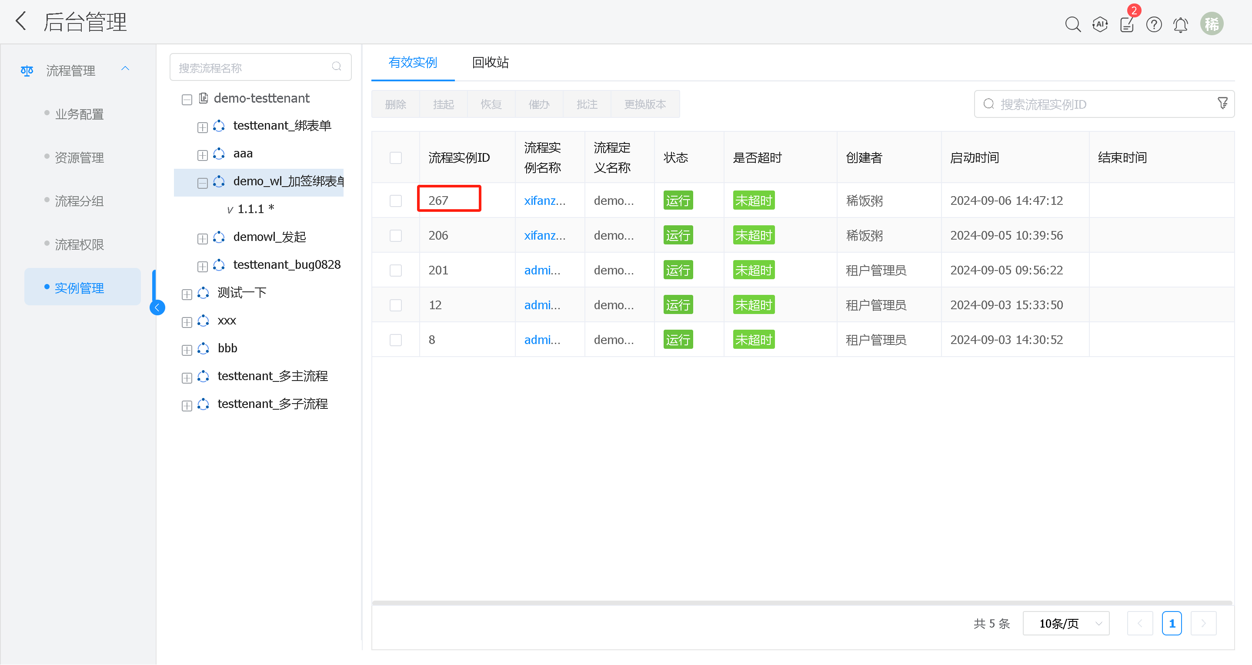Open the task list icon with badge 2

pos(1127,24)
